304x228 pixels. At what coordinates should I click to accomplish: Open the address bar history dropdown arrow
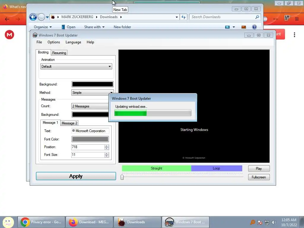click(x=177, y=17)
